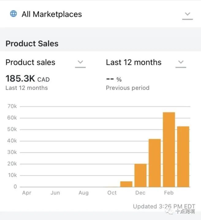Select the All Marketplaces label

[52, 14]
